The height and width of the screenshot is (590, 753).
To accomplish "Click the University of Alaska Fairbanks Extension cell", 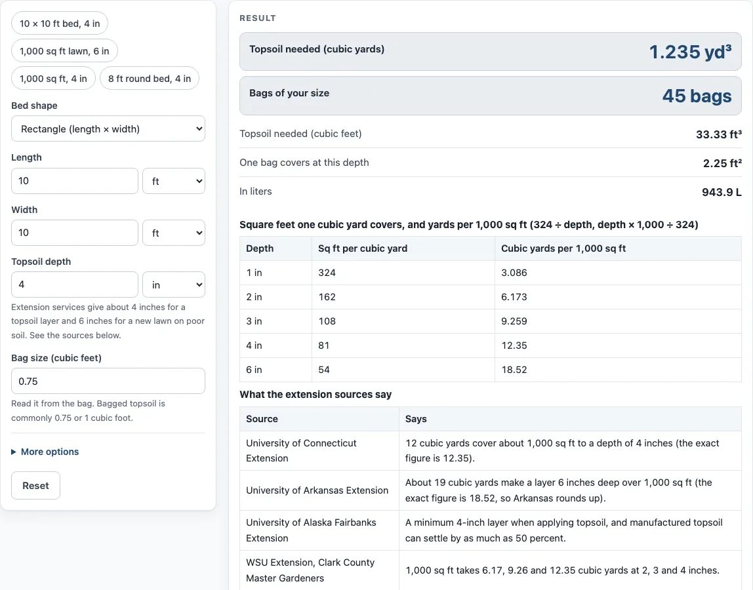I will click(x=319, y=530).
